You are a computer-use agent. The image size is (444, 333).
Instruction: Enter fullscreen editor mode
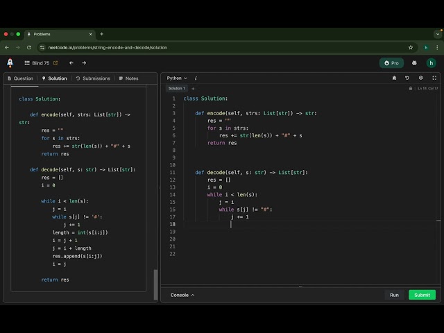434,78
